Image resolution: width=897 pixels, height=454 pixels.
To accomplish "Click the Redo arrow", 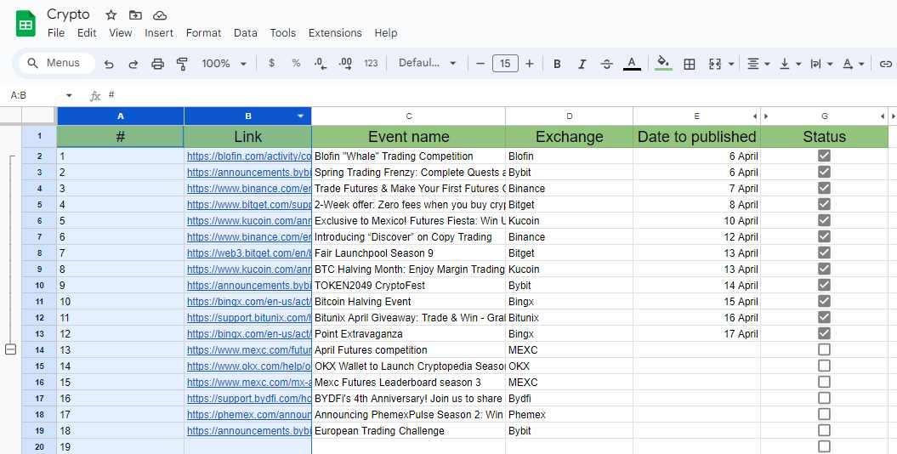I will pyautogui.click(x=133, y=64).
